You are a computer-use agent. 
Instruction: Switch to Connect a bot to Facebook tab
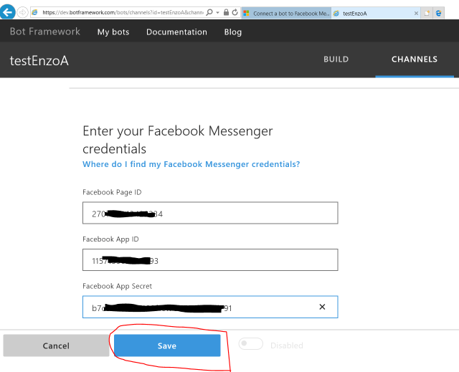point(286,13)
